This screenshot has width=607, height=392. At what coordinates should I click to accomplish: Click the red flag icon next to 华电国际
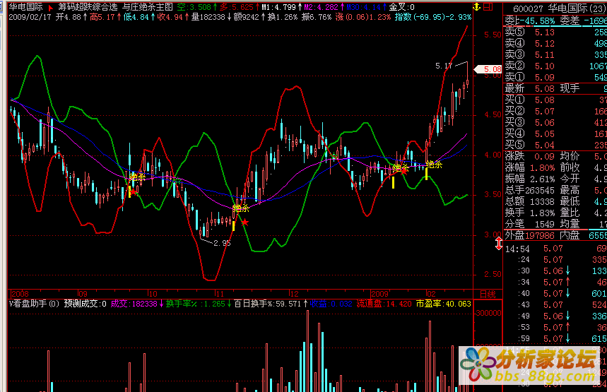tap(50, 7)
